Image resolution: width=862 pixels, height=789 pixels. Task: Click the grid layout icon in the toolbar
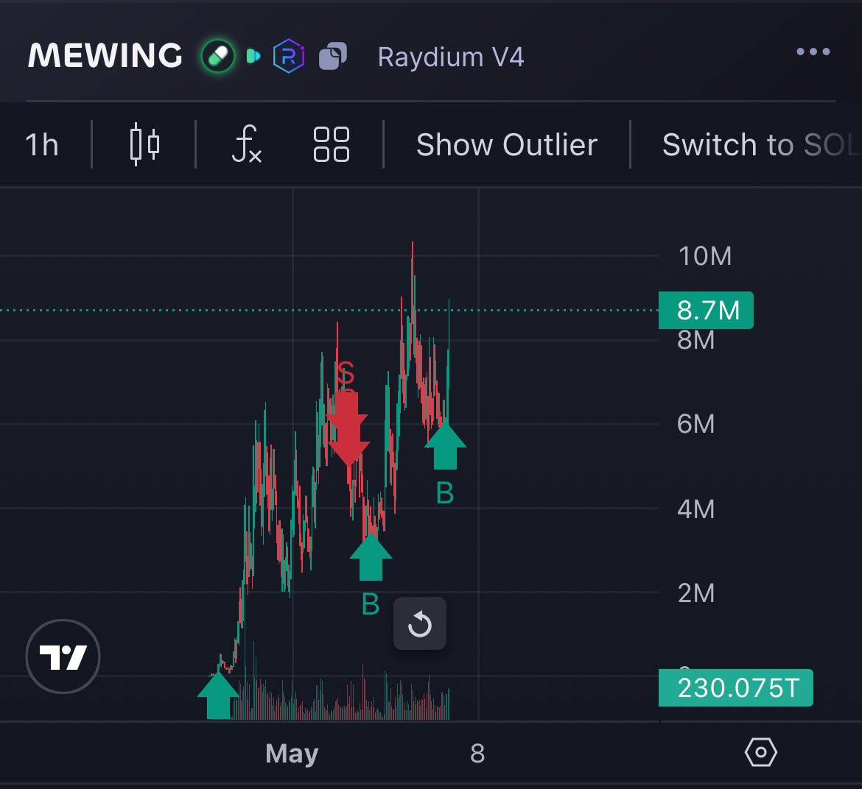click(x=329, y=144)
